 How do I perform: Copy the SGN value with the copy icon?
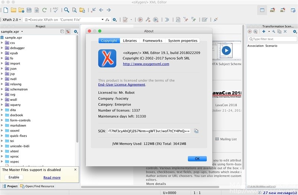pos(196,131)
